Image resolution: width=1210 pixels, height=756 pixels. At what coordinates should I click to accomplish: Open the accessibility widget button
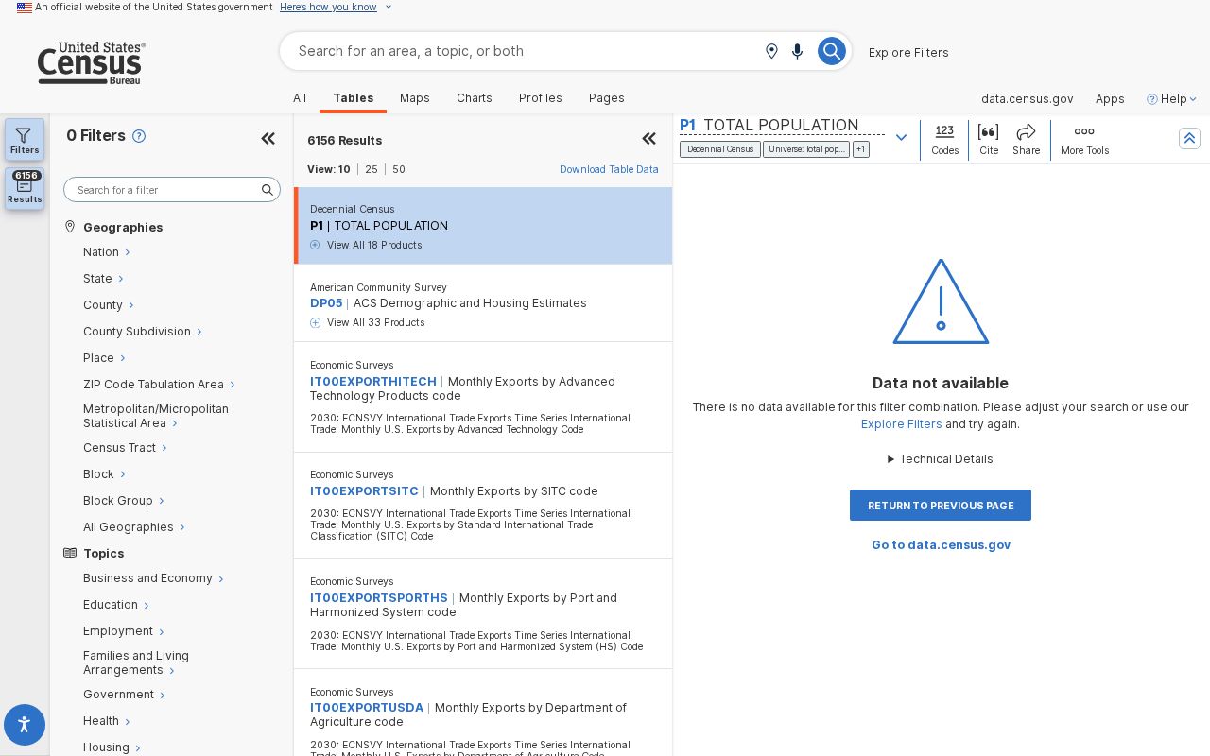click(x=25, y=725)
